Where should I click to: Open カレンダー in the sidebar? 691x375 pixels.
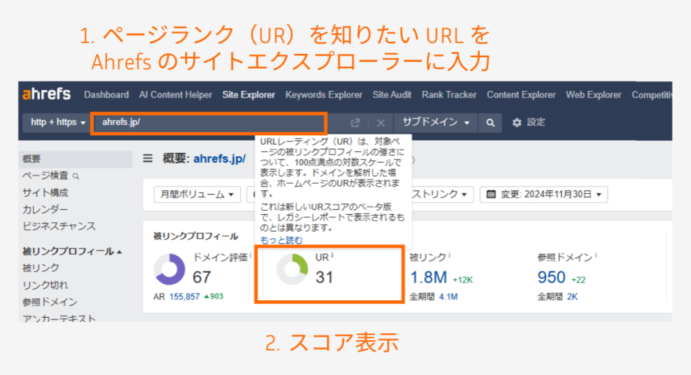tap(45, 209)
